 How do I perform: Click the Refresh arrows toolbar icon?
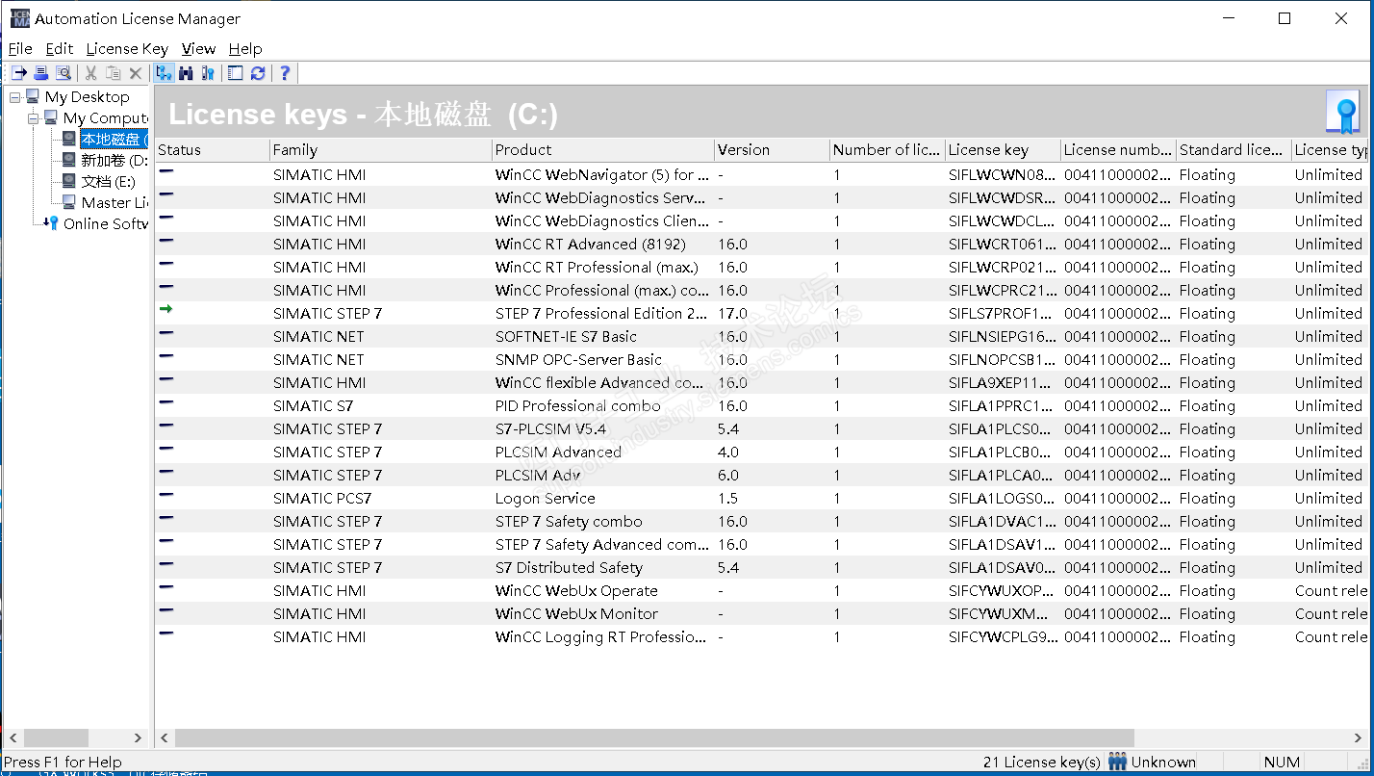(x=258, y=73)
